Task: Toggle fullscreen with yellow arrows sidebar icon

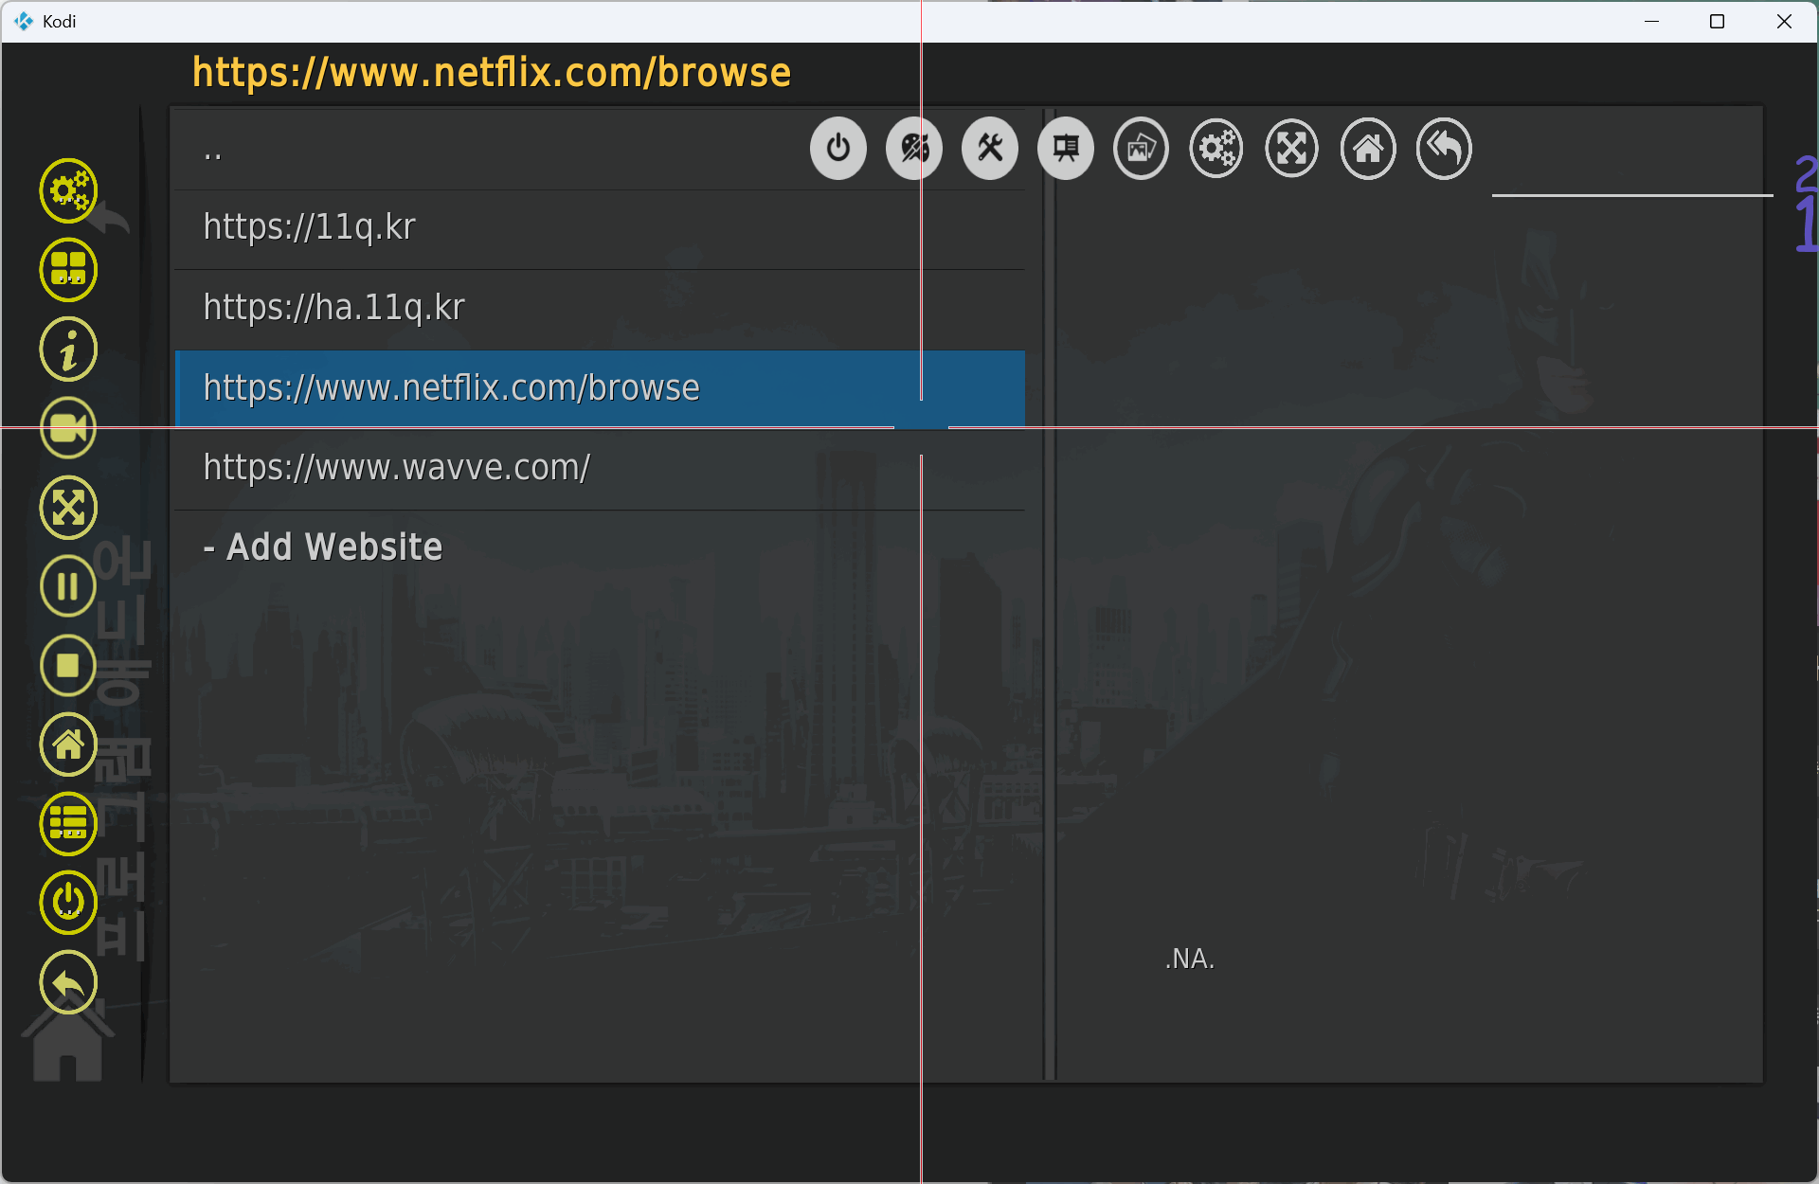Action: pyautogui.click(x=68, y=508)
